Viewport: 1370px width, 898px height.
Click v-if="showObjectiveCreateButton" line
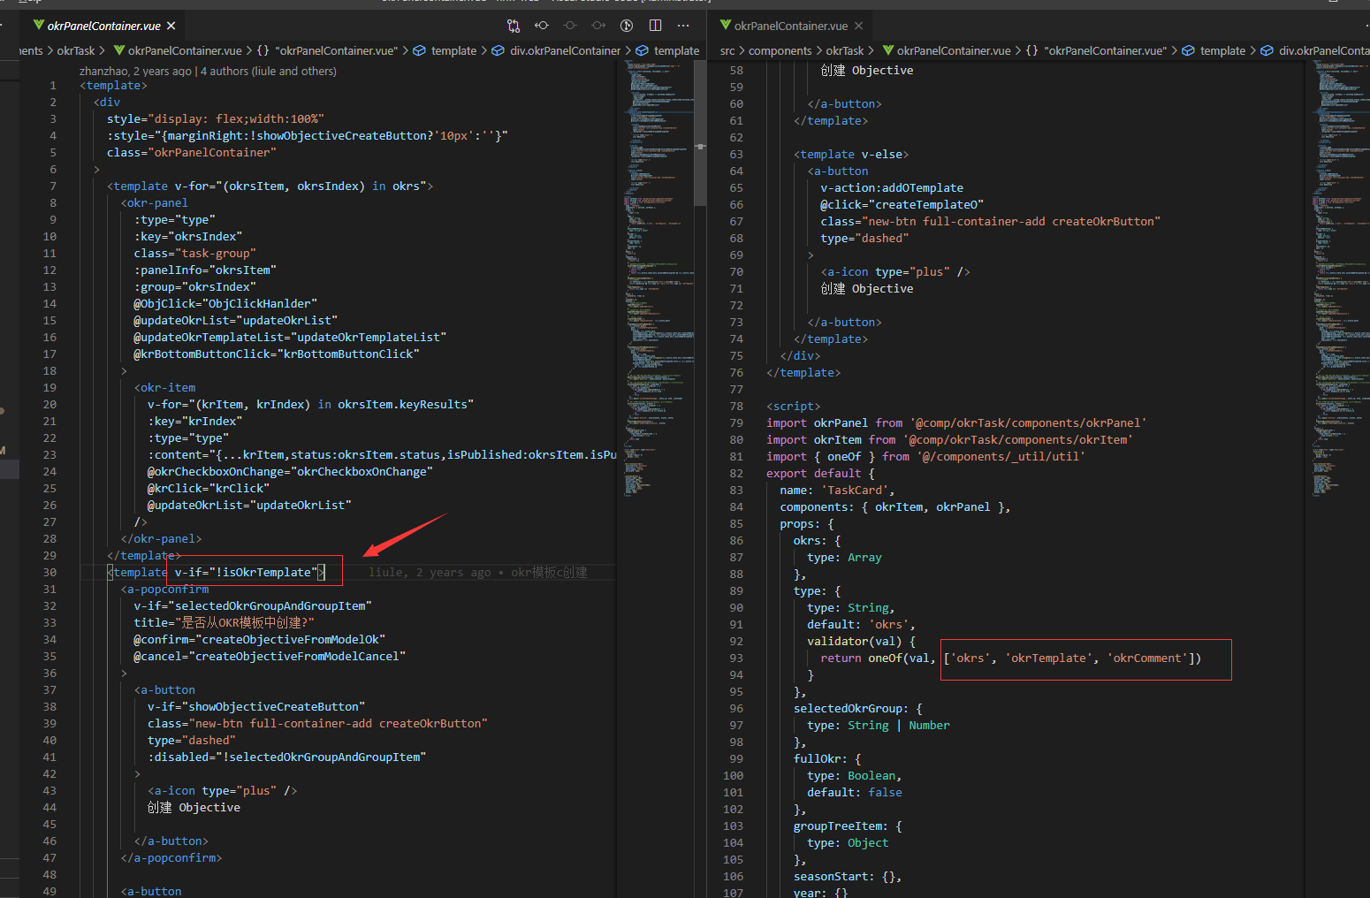(x=256, y=706)
